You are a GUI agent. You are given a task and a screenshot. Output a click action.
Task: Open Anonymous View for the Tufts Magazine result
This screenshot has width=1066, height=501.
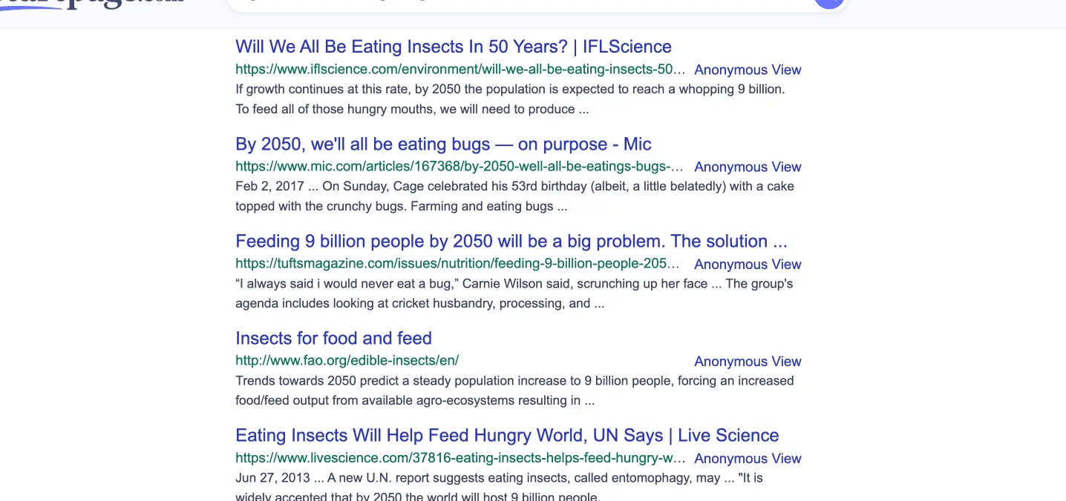[747, 264]
